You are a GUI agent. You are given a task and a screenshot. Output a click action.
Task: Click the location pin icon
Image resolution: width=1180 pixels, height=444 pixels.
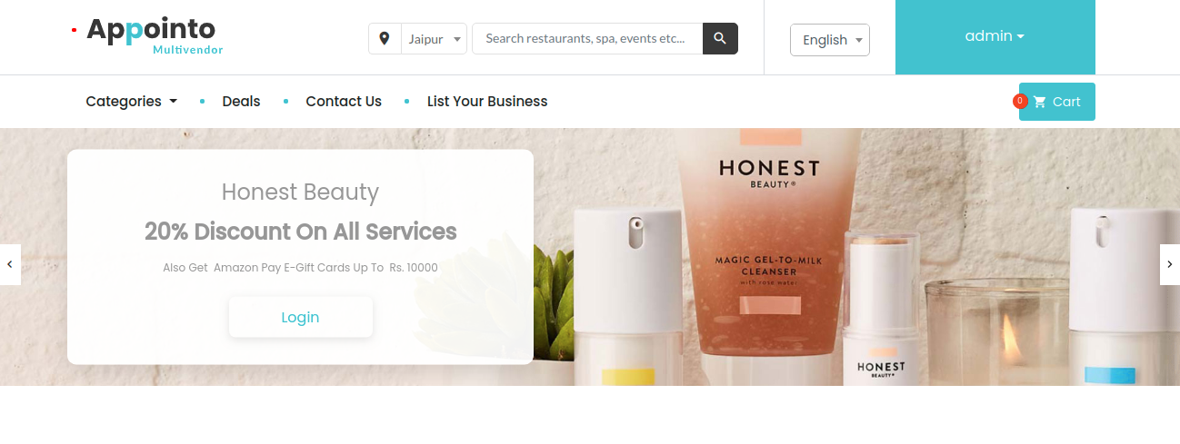tap(385, 39)
